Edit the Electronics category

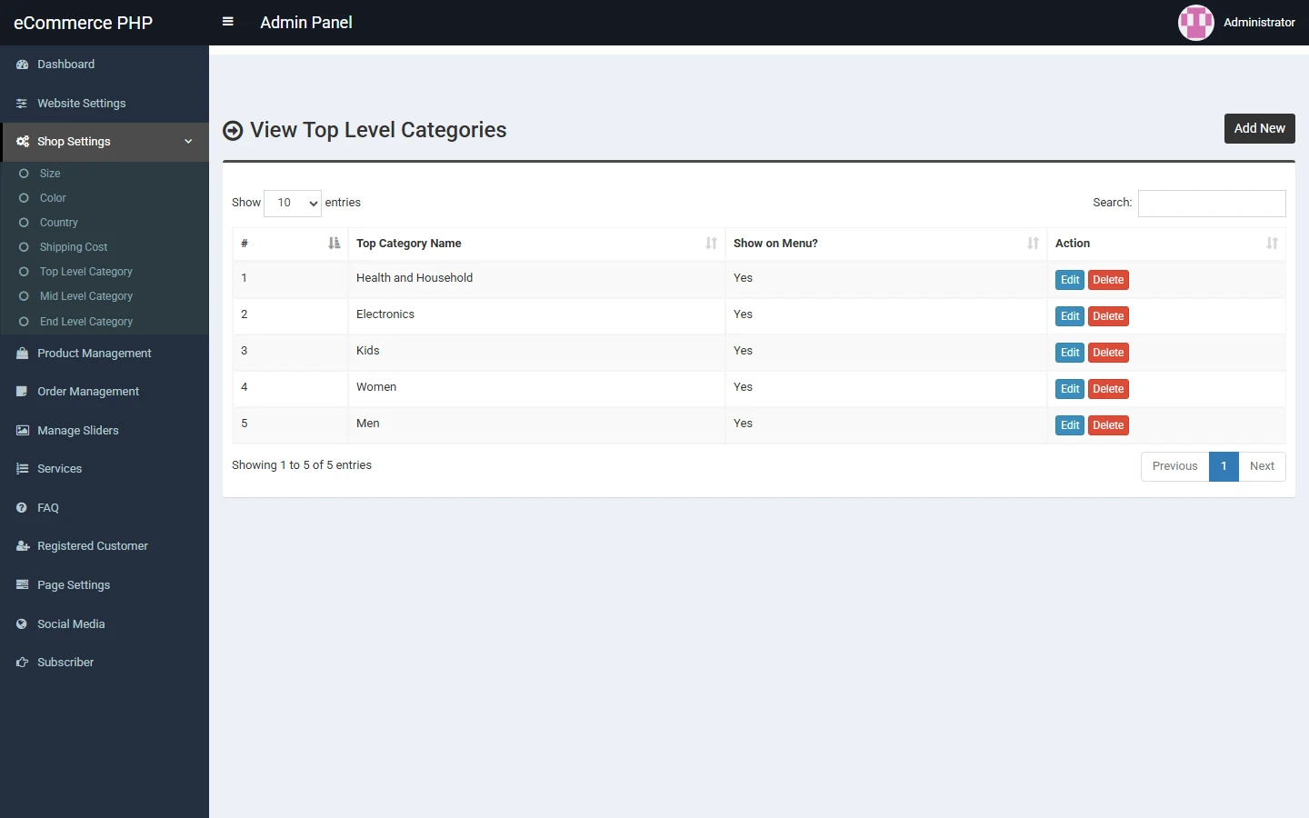(1070, 316)
